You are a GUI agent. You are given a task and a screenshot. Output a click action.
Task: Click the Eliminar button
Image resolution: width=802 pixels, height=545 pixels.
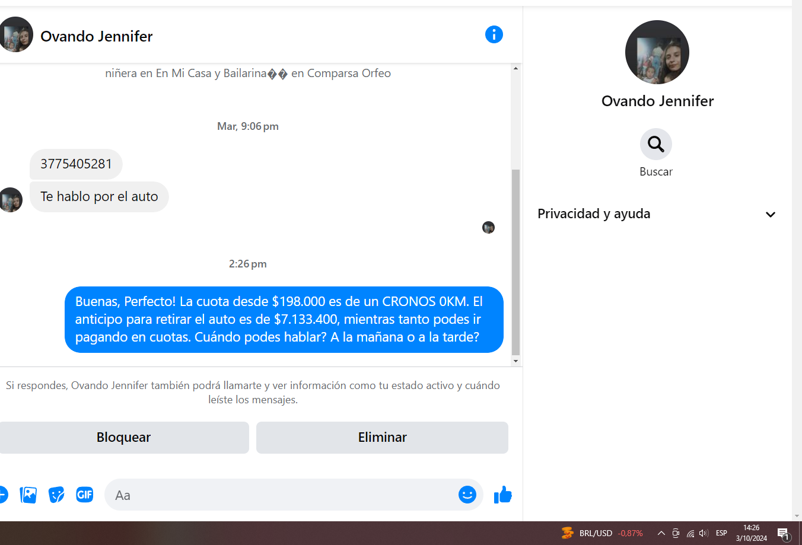coord(382,438)
